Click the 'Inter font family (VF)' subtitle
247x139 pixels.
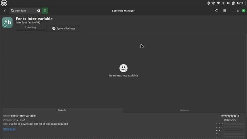click(x=28, y=22)
